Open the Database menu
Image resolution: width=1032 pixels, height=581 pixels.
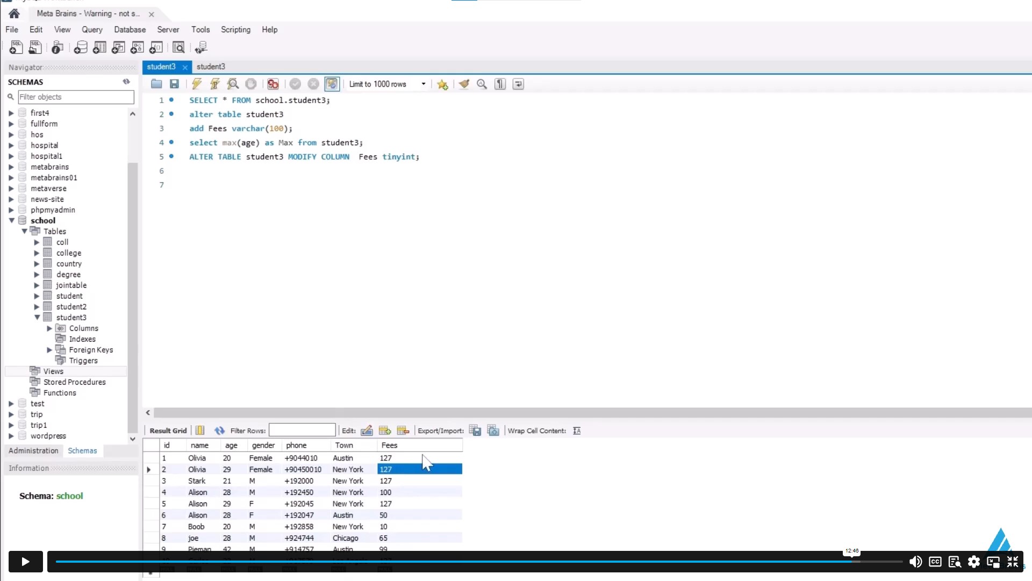130,30
